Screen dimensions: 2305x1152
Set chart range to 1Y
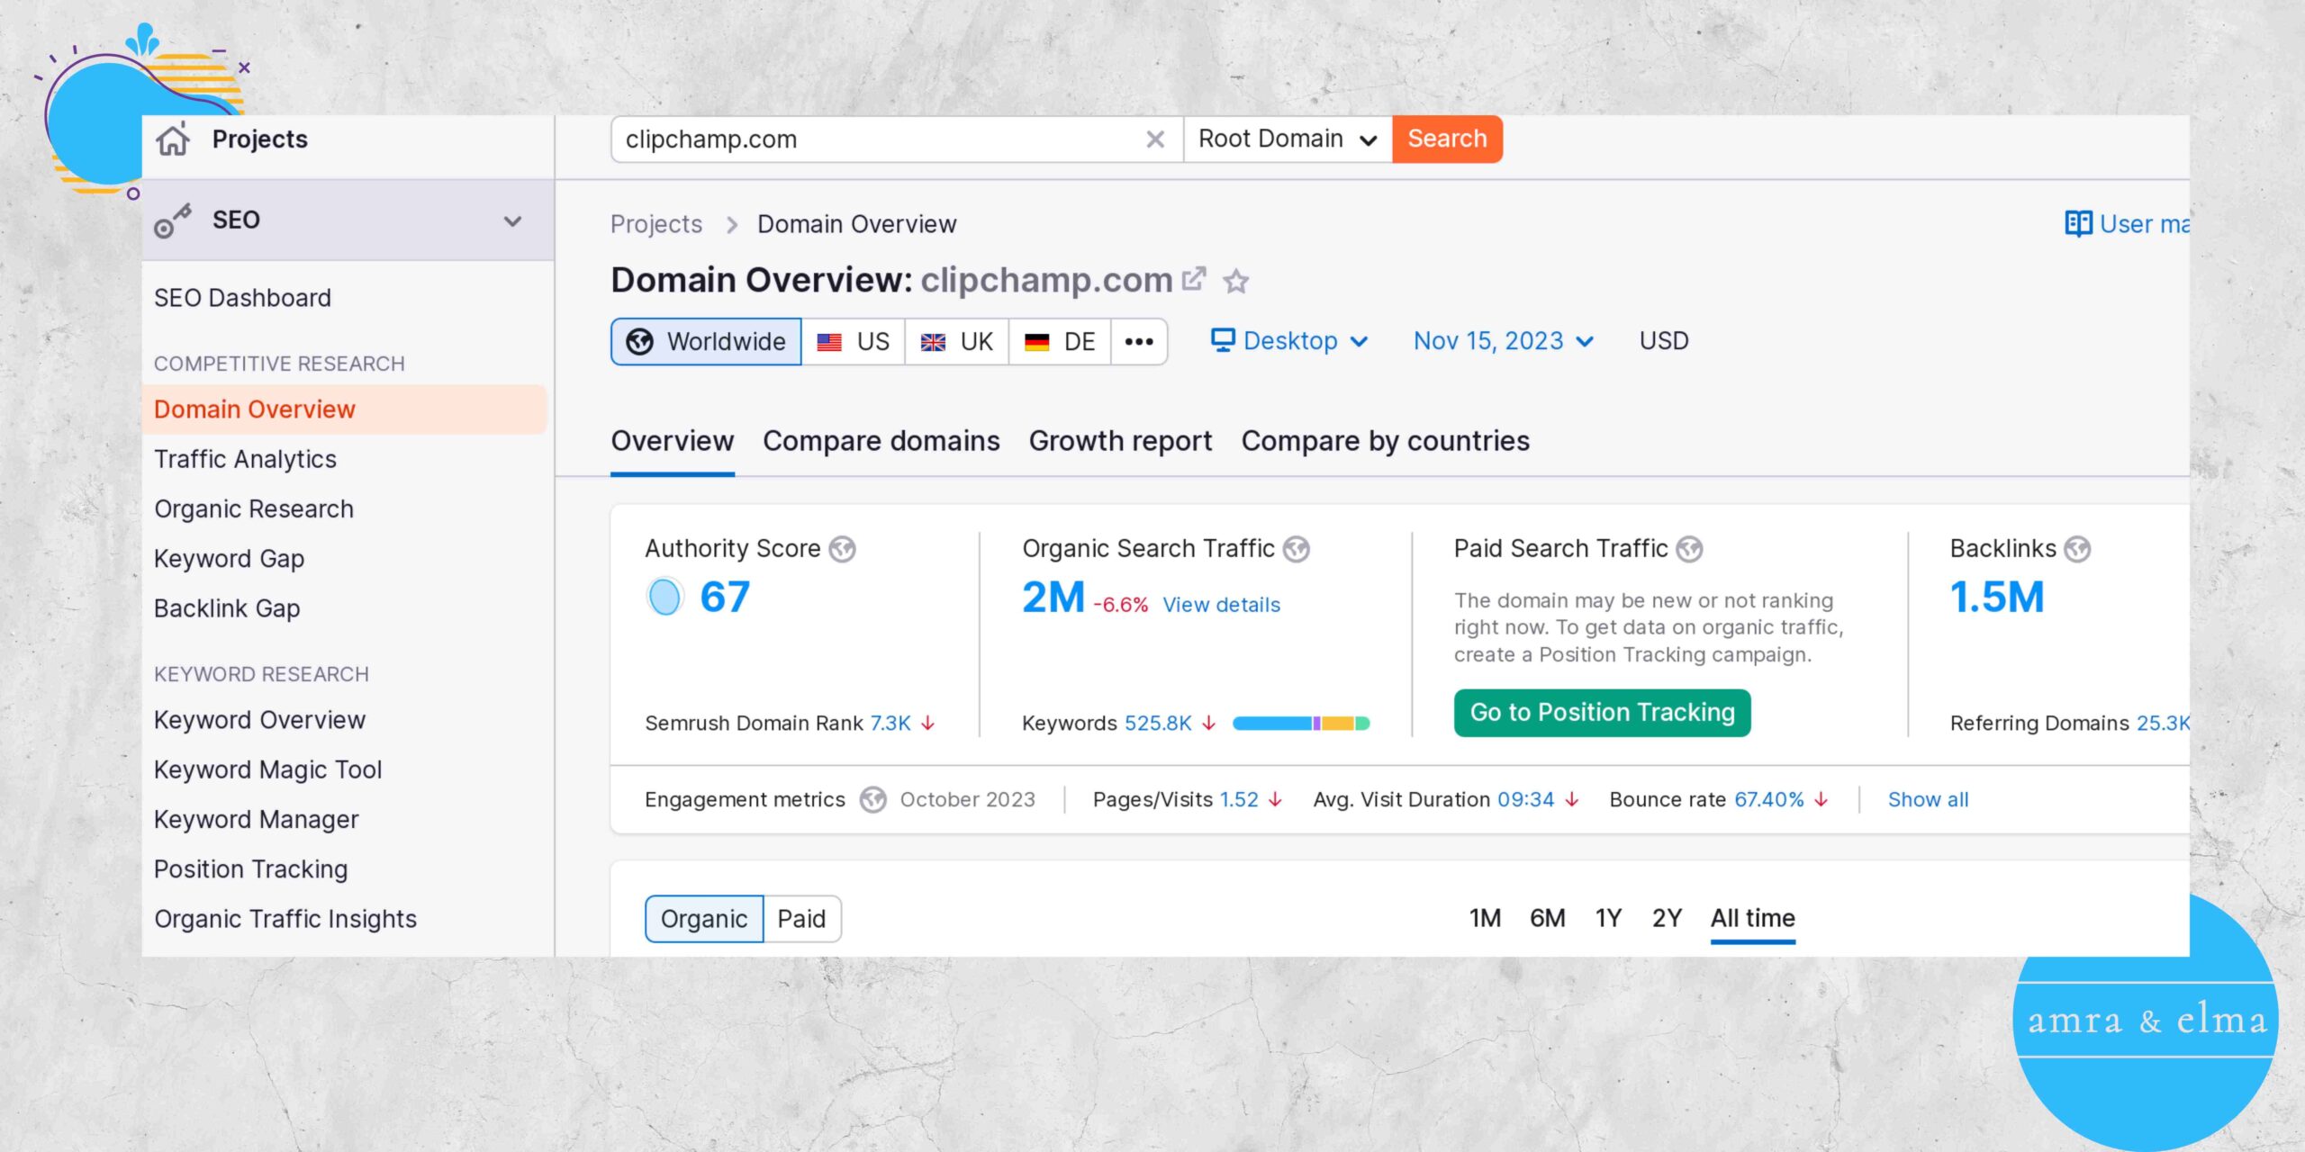(x=1608, y=918)
